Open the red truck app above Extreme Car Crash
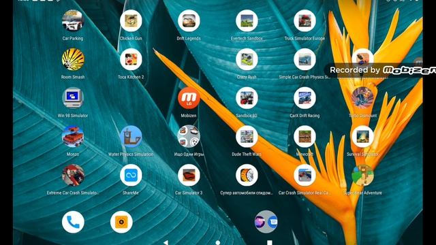Screen dimensions: 436x245 point(73,137)
